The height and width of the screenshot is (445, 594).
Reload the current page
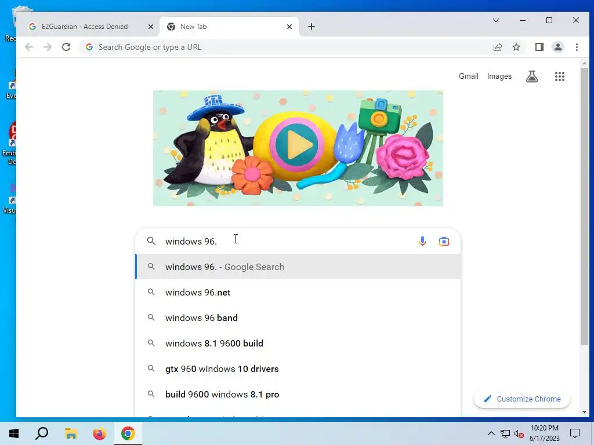pos(66,47)
